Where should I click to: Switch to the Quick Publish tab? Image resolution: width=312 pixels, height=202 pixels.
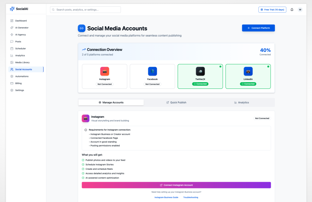pos(176,102)
